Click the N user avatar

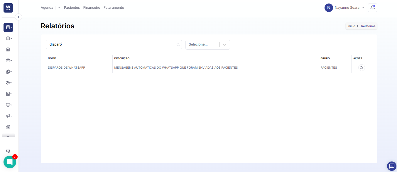tap(329, 8)
